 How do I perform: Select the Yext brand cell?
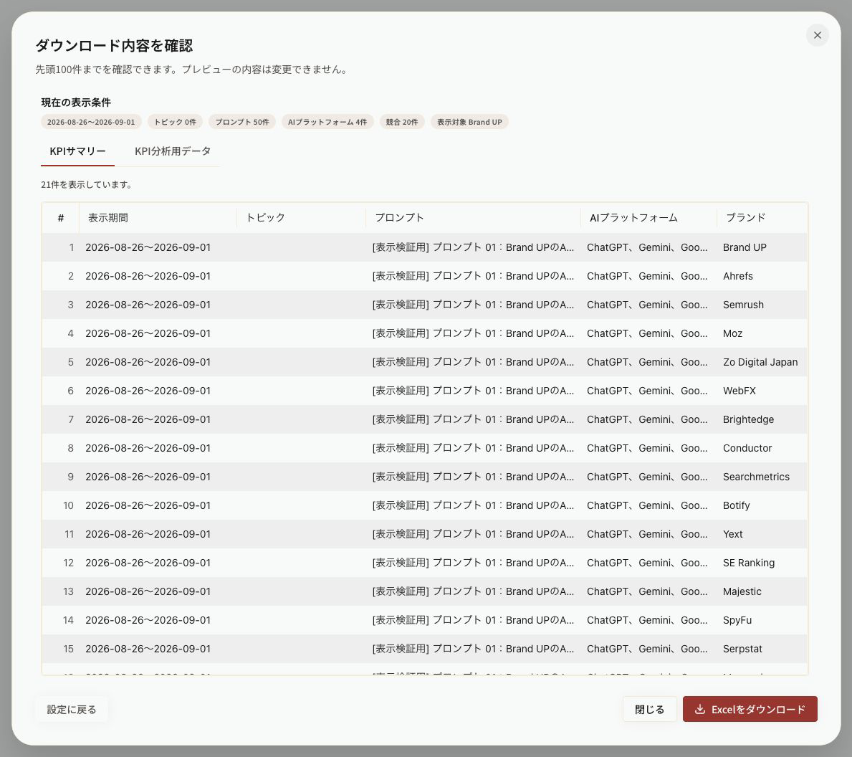click(x=762, y=534)
